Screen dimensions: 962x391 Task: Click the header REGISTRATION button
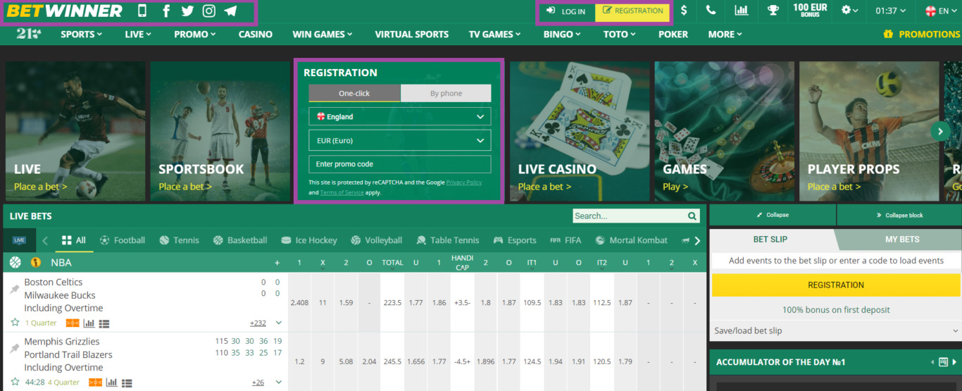pyautogui.click(x=632, y=11)
